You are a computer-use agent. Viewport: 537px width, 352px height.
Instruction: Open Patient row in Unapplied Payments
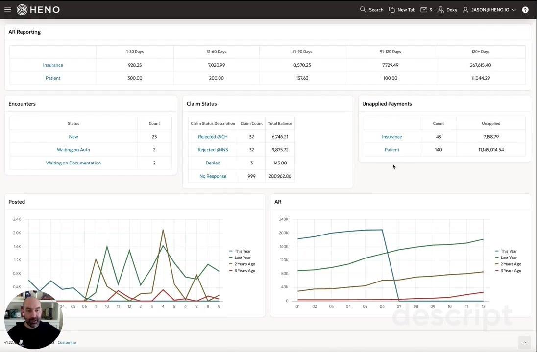(x=391, y=150)
